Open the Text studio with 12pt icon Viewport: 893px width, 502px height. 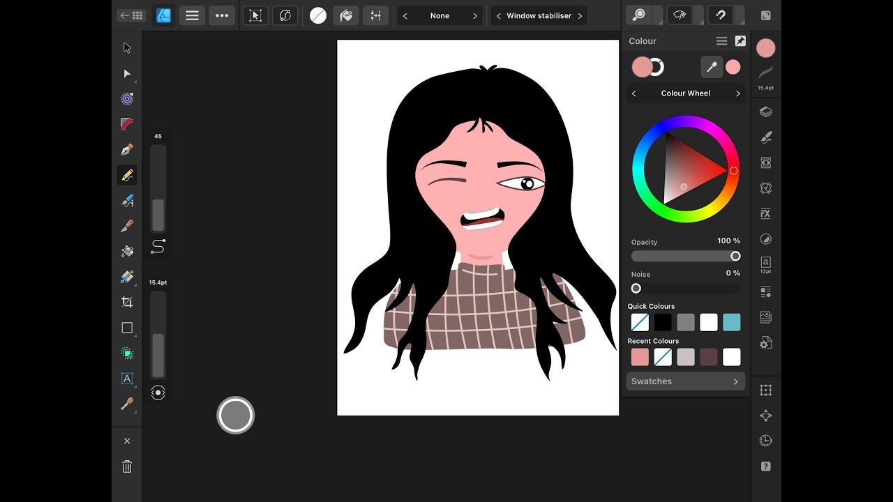coord(766,264)
